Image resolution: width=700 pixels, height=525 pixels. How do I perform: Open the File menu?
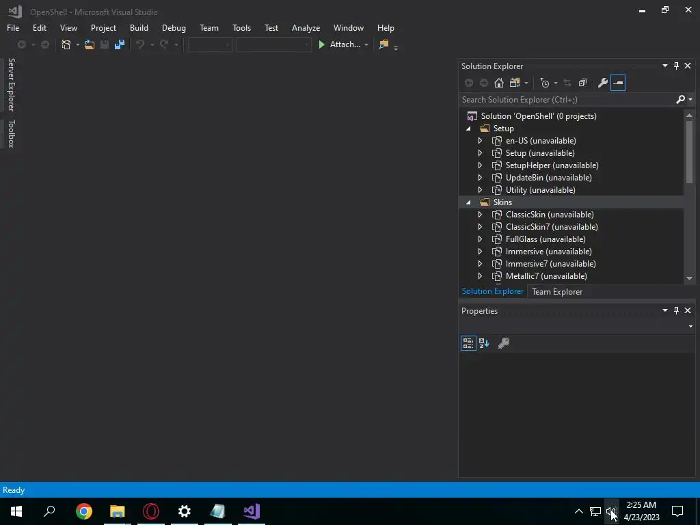tap(13, 27)
